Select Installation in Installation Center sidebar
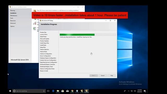Screen dimensions: 167x94 (x=13, y=13)
